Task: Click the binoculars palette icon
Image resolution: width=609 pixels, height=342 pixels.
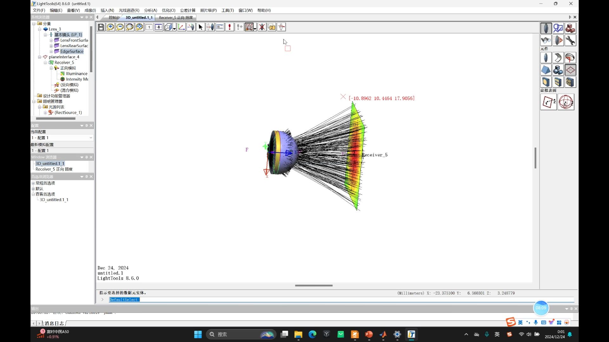Action: [546, 41]
